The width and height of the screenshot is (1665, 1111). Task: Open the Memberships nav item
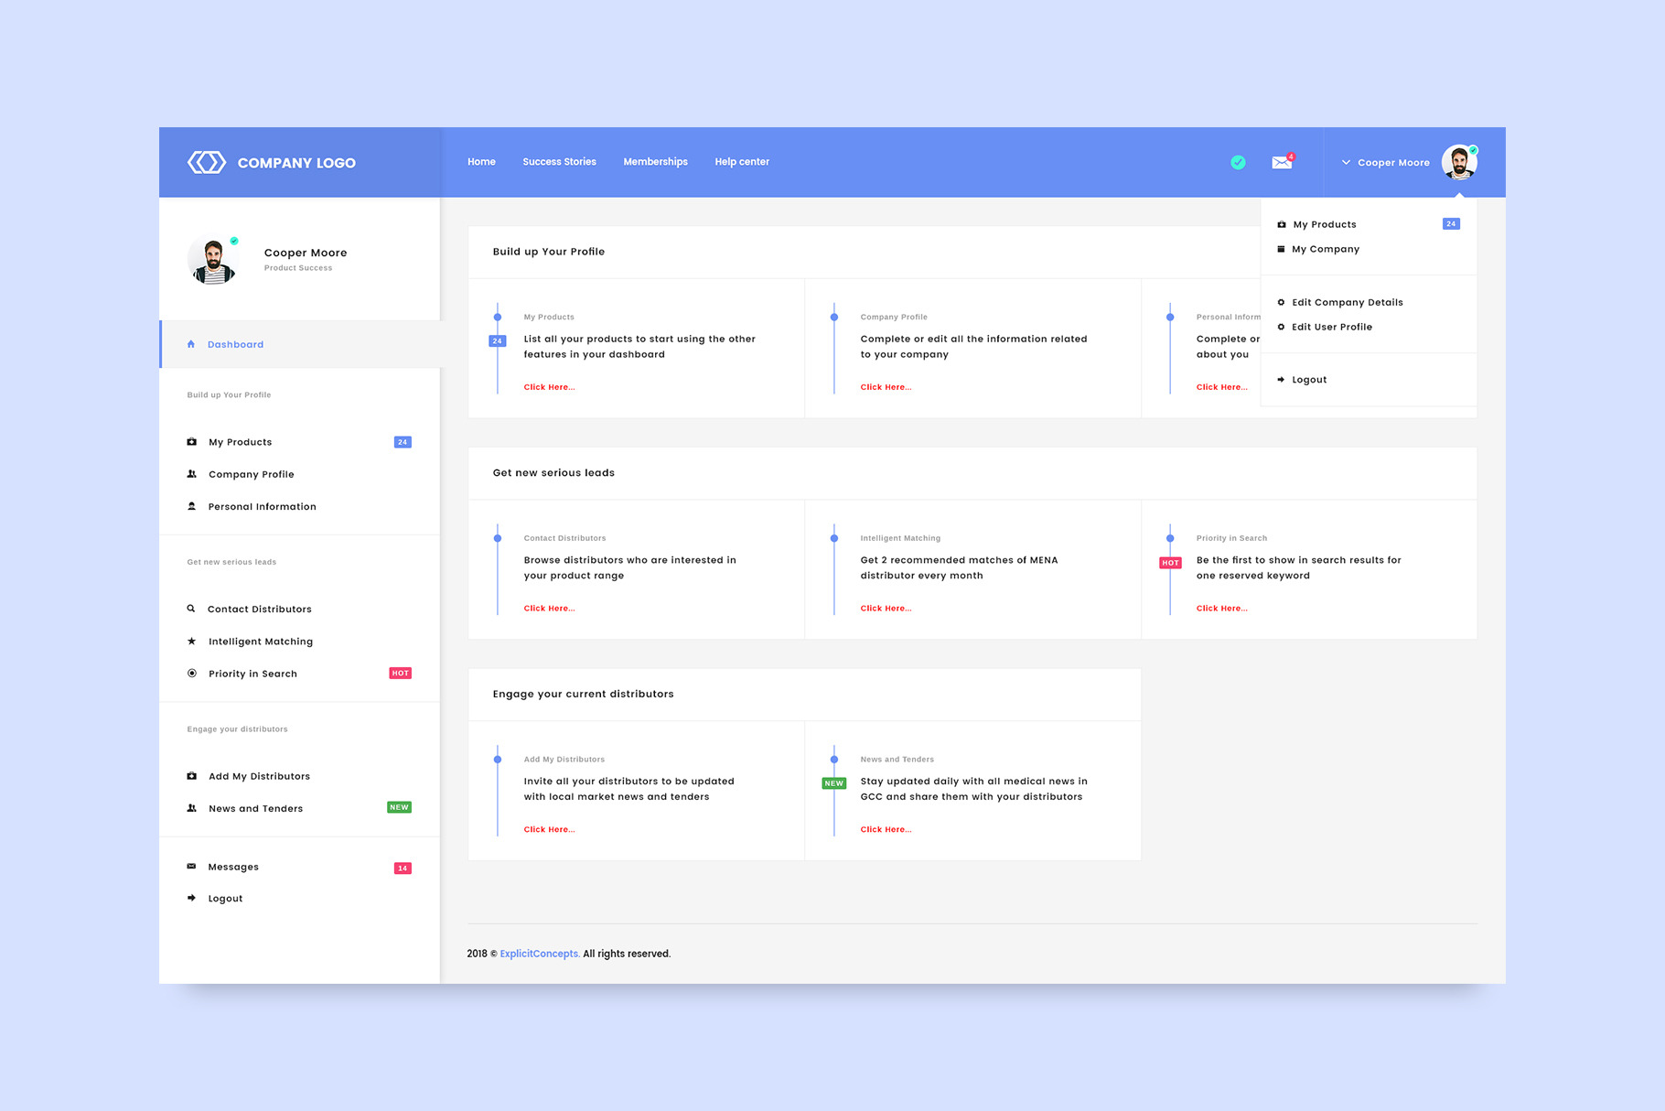point(655,162)
